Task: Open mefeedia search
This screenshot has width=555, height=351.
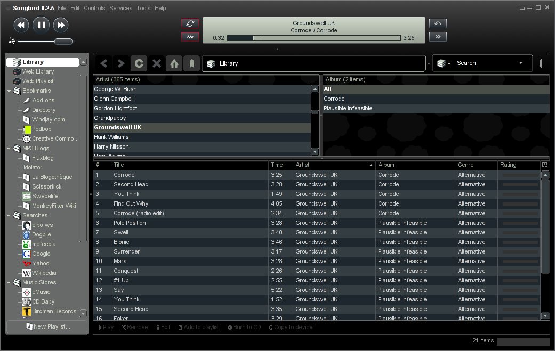Action: pyautogui.click(x=44, y=244)
